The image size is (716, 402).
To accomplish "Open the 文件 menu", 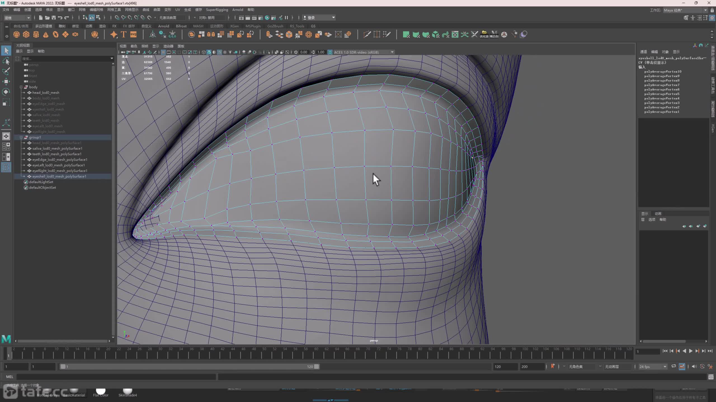I will tap(6, 9).
